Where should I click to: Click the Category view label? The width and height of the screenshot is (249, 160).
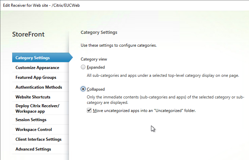[x=94, y=59]
